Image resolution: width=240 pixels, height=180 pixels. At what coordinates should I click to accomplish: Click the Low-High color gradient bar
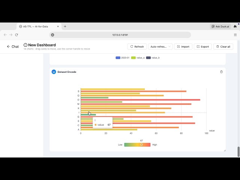[x=137, y=145]
